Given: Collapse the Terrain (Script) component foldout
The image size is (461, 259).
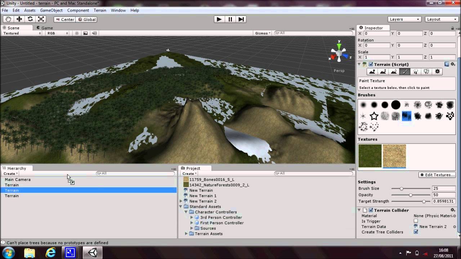Looking at the screenshot, I should (359, 64).
